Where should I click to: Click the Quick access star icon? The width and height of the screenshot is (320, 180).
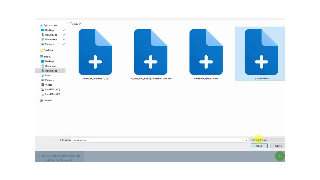41,25
